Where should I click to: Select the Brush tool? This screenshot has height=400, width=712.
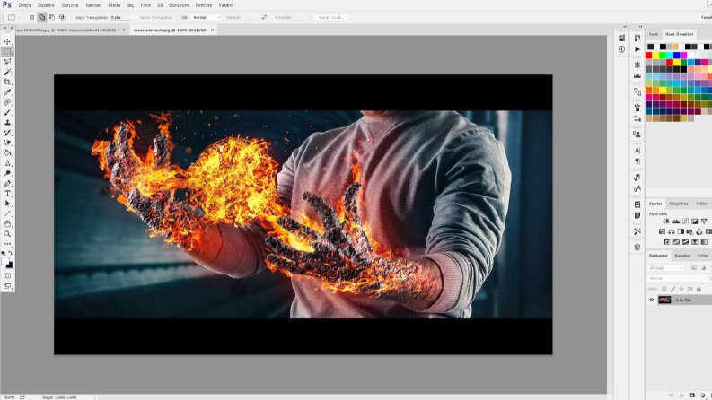[x=7, y=112]
